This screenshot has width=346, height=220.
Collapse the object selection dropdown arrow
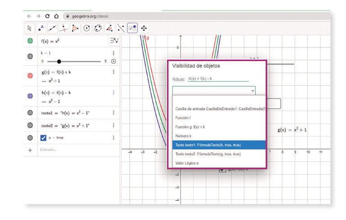click(253, 91)
